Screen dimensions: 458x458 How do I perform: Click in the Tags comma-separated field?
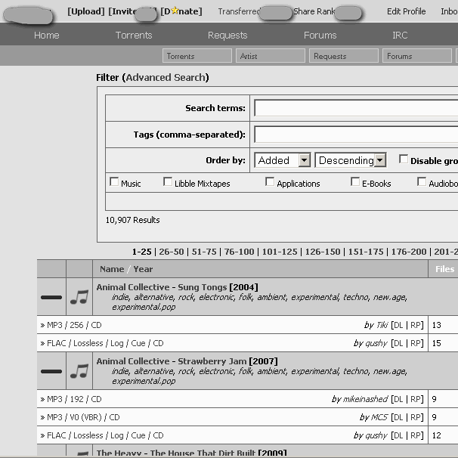[x=356, y=135]
